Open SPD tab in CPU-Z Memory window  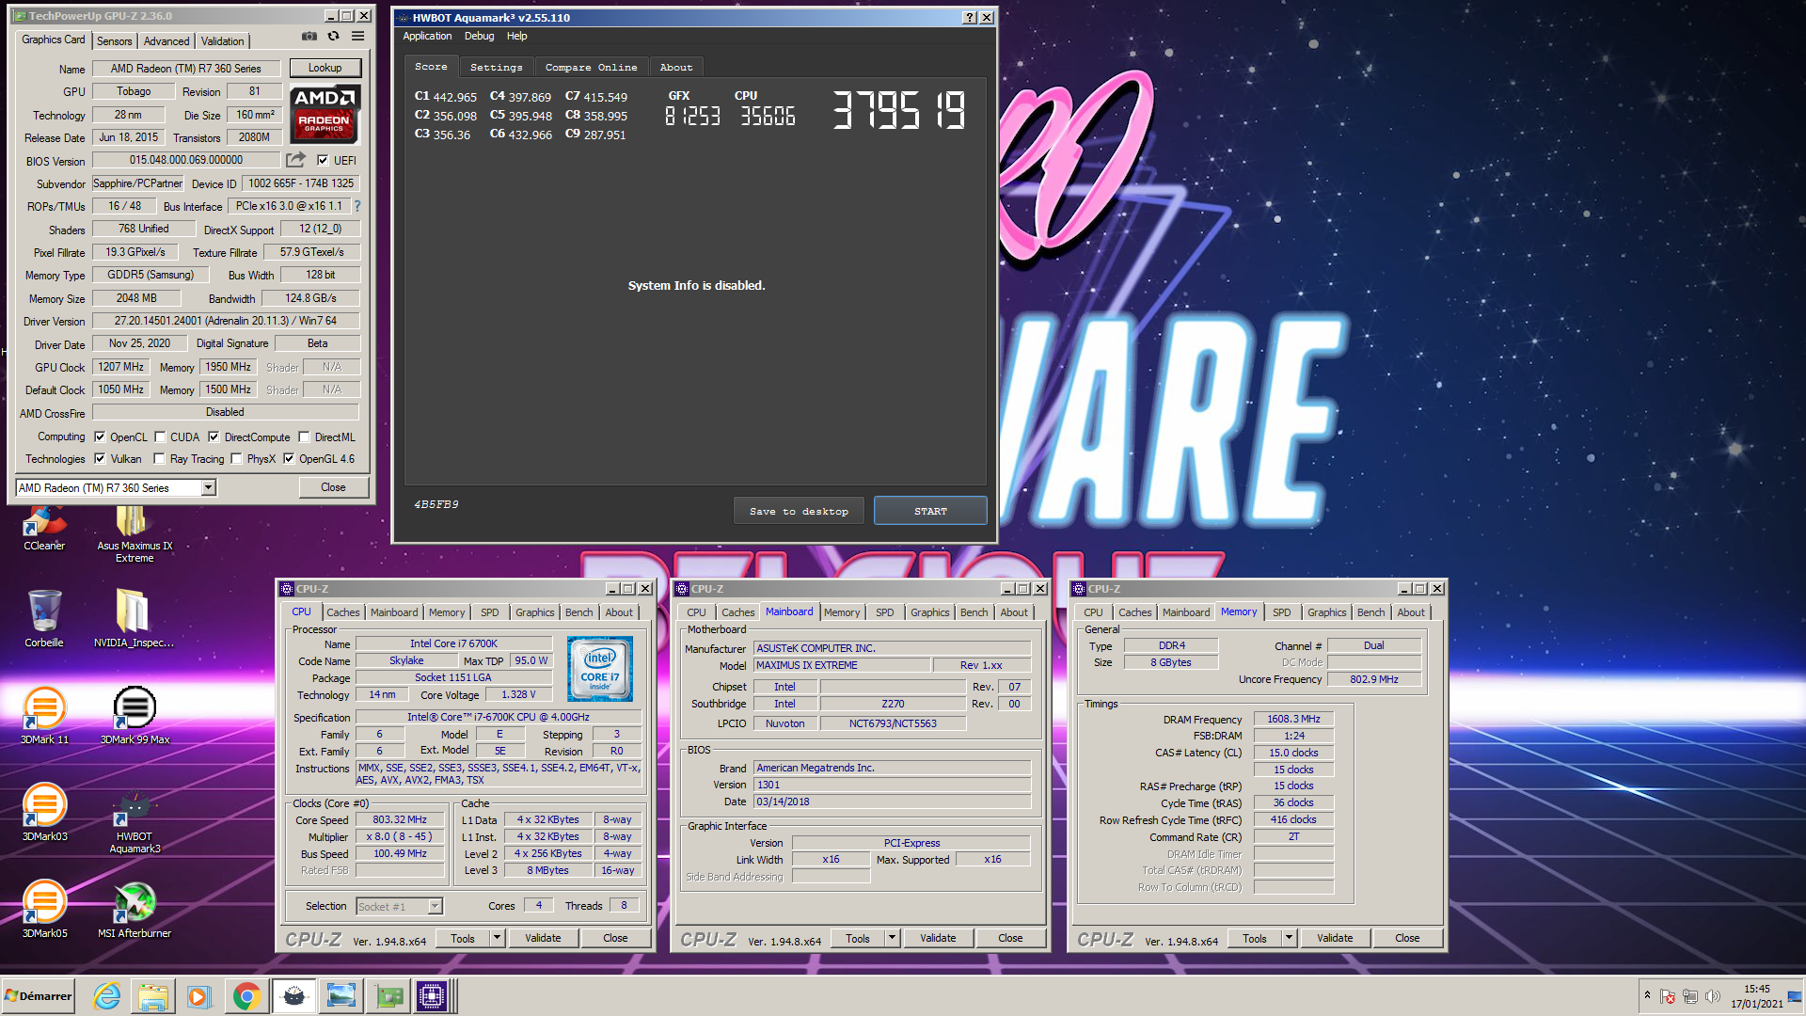pyautogui.click(x=1281, y=612)
